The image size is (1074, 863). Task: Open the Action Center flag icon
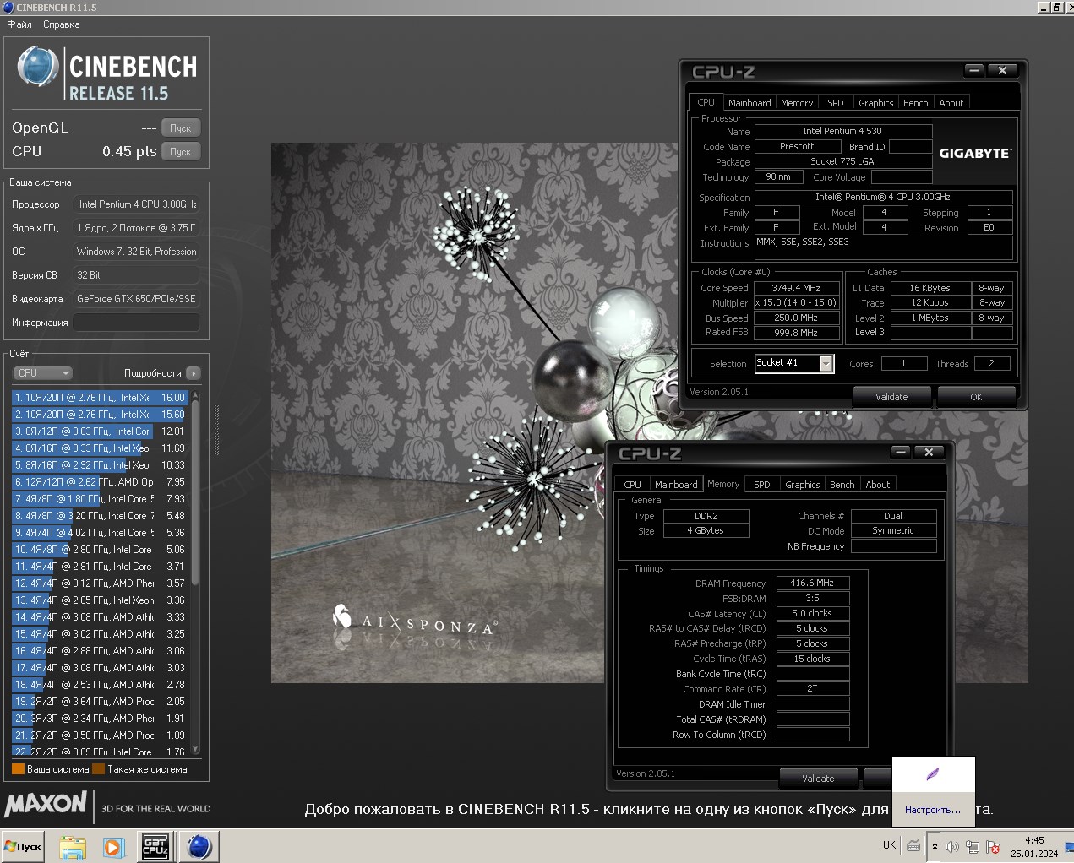pyautogui.click(x=994, y=847)
